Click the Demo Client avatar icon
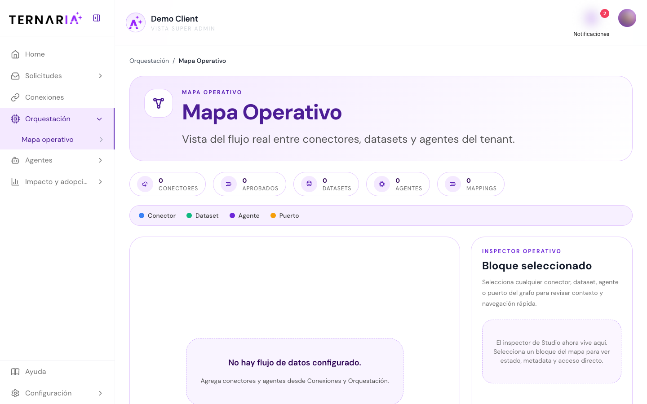The width and height of the screenshot is (647, 404). point(136,22)
